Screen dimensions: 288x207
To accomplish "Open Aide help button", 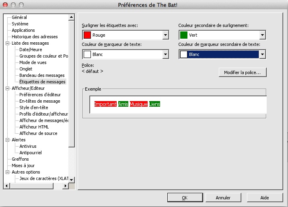I will pos(264,198).
